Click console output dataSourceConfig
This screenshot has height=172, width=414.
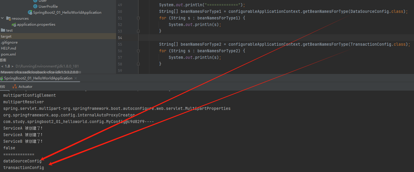[22, 161]
